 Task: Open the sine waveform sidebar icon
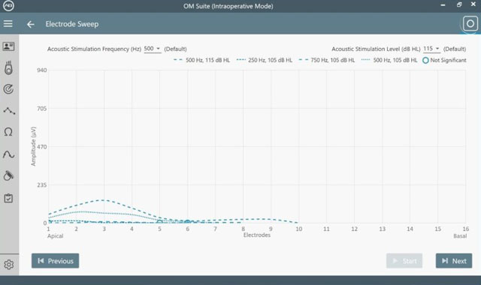tap(8, 154)
